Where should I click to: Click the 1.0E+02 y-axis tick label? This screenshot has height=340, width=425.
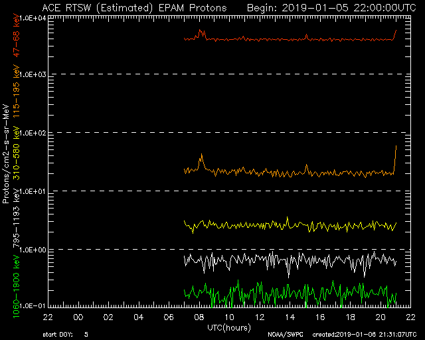pyautogui.click(x=32, y=133)
